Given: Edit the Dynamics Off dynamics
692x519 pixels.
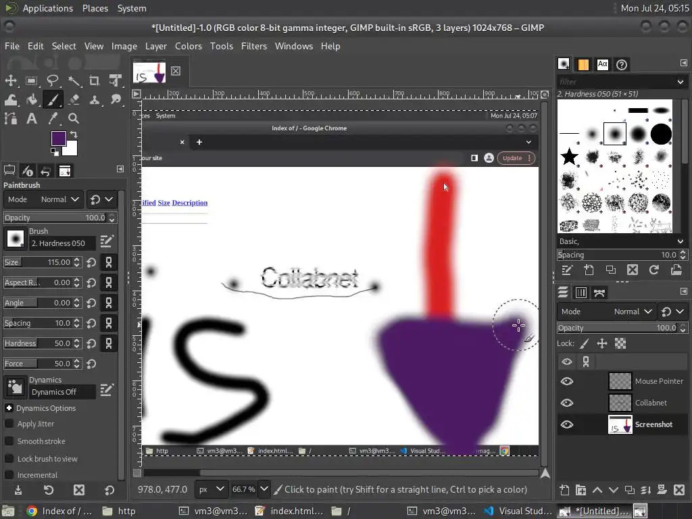Looking at the screenshot, I should (107, 390).
